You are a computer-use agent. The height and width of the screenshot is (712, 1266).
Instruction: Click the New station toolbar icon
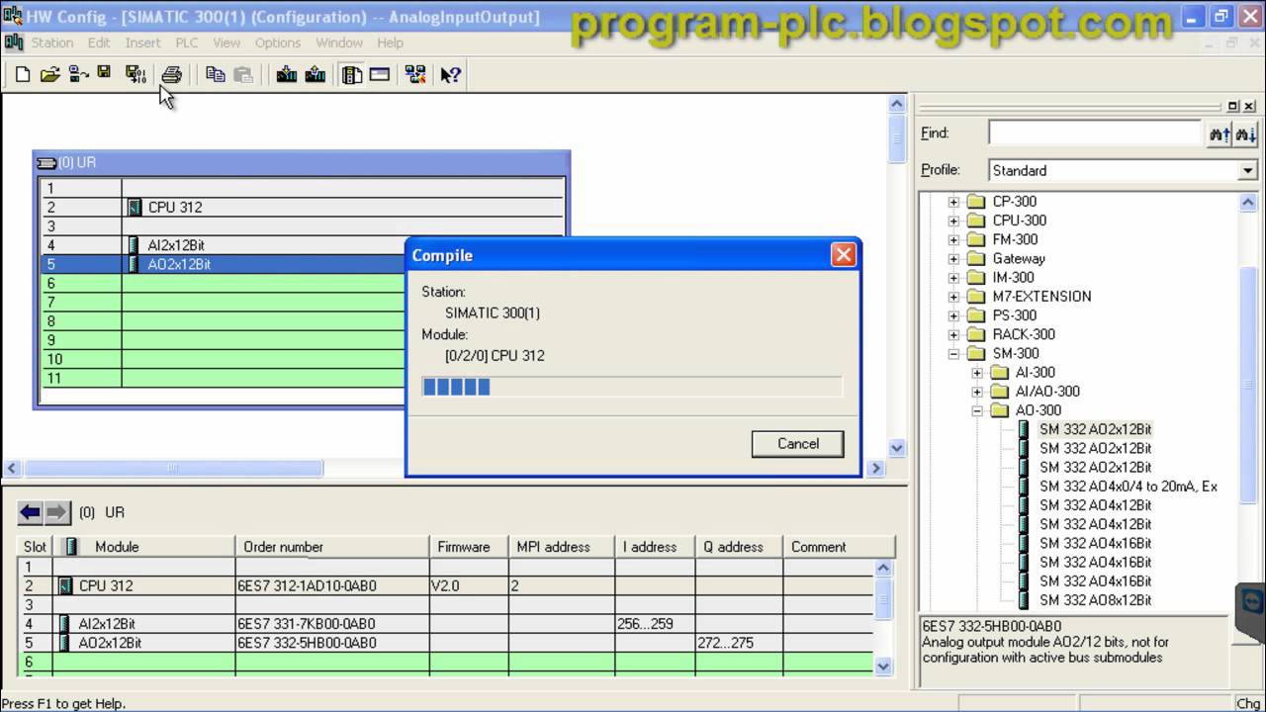[22, 74]
